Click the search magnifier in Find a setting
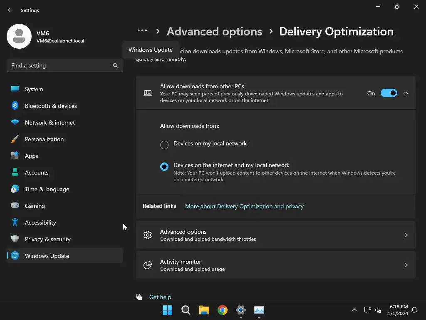The image size is (426, 320). coord(115,65)
